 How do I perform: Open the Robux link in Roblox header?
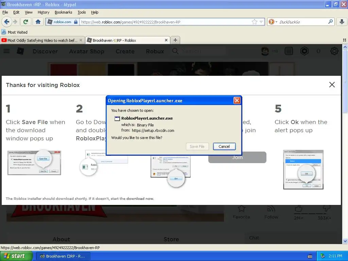[155, 51]
